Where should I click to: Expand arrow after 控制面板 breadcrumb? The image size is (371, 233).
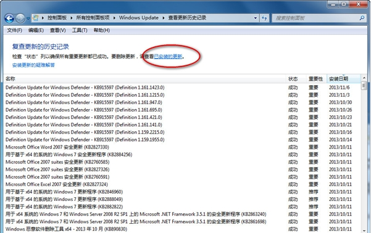click(71, 18)
